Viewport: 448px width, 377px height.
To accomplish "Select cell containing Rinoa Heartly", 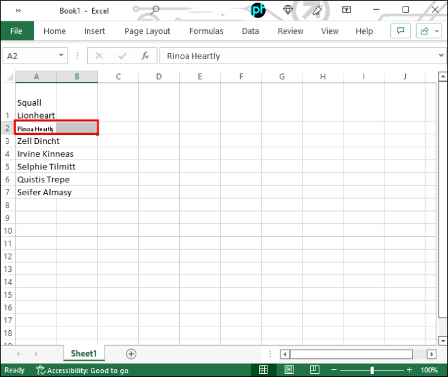I will [36, 128].
